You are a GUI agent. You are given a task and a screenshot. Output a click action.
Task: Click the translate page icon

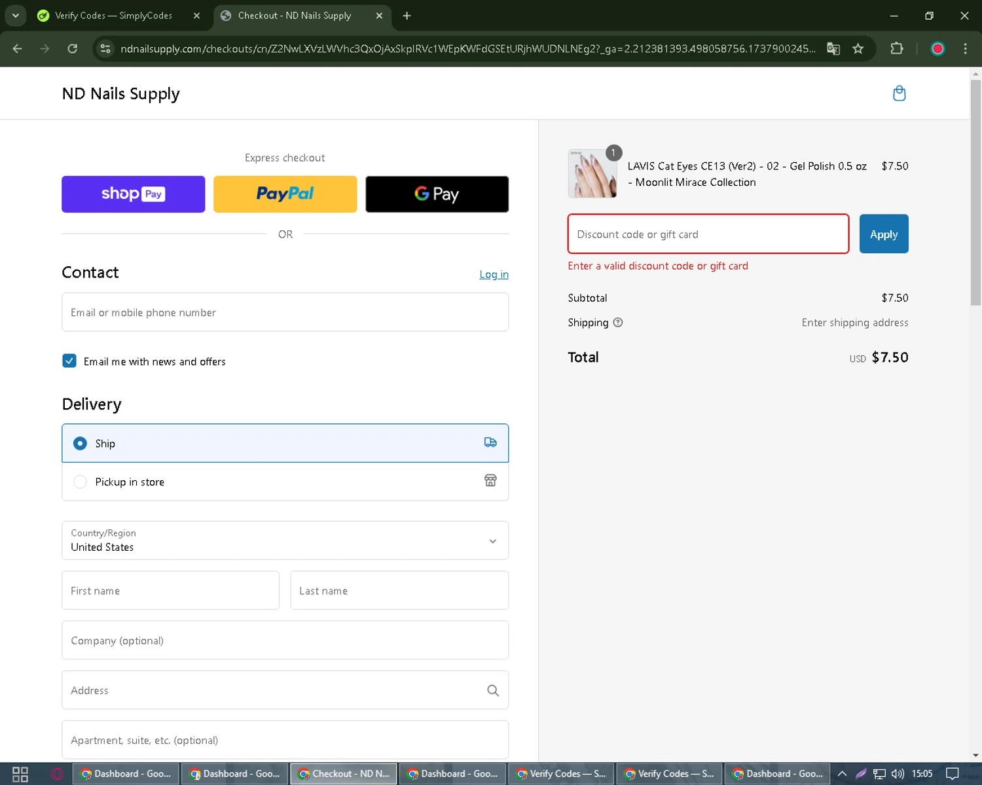coord(833,48)
